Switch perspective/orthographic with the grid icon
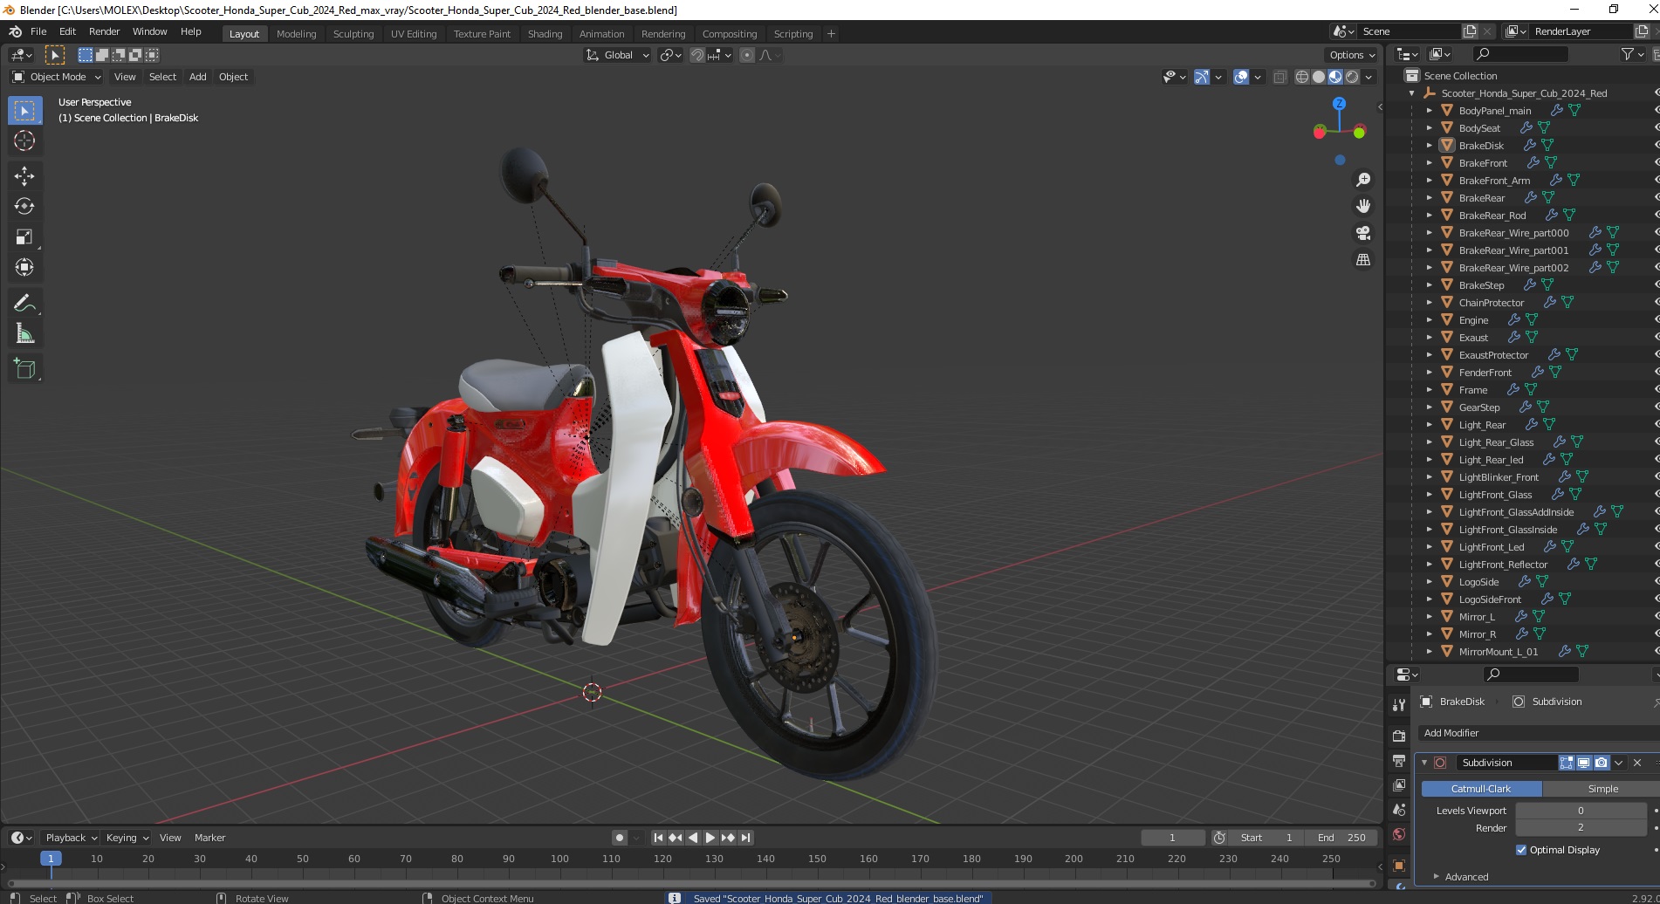This screenshot has height=904, width=1660. click(1363, 260)
